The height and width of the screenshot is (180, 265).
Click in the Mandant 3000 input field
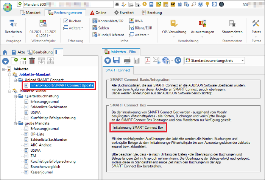68,5
